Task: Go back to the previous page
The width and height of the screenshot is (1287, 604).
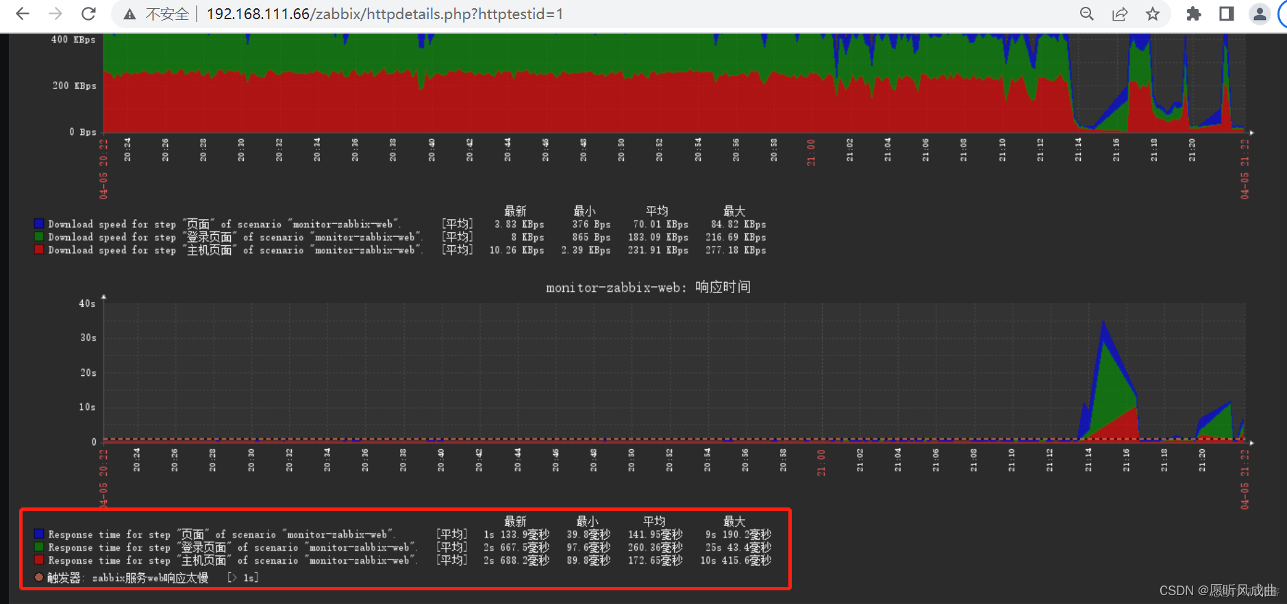Action: (x=23, y=14)
